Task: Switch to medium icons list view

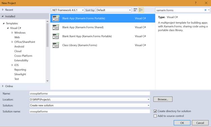Action: pyautogui.click(x=141, y=10)
